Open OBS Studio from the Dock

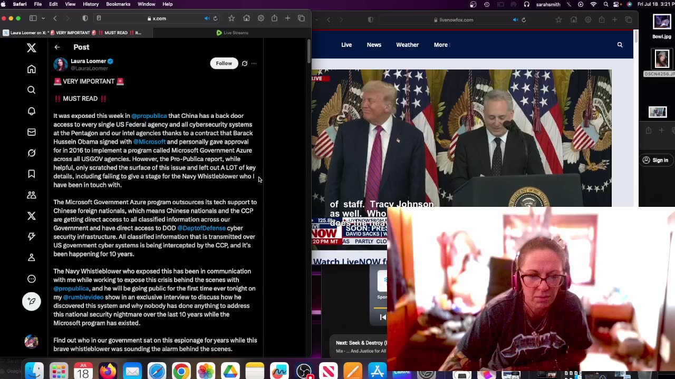pyautogui.click(x=304, y=371)
